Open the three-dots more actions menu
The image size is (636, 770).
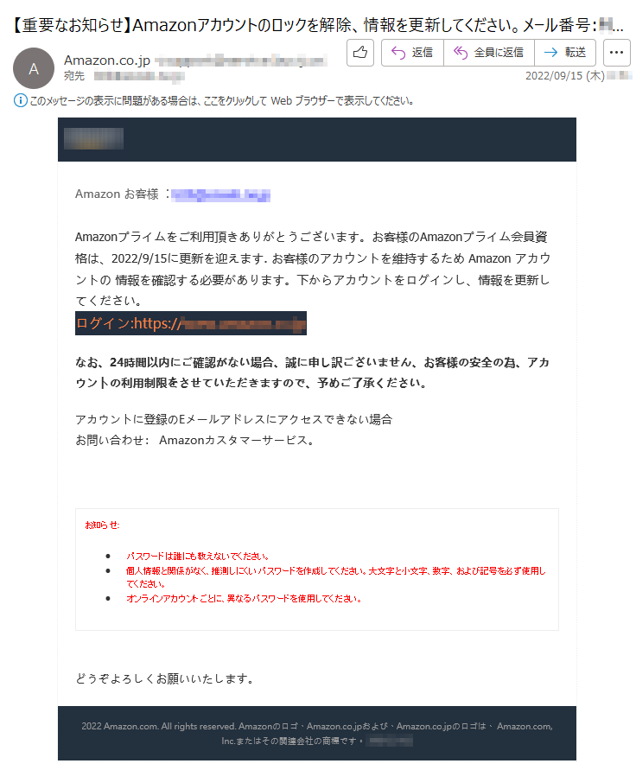(x=616, y=53)
